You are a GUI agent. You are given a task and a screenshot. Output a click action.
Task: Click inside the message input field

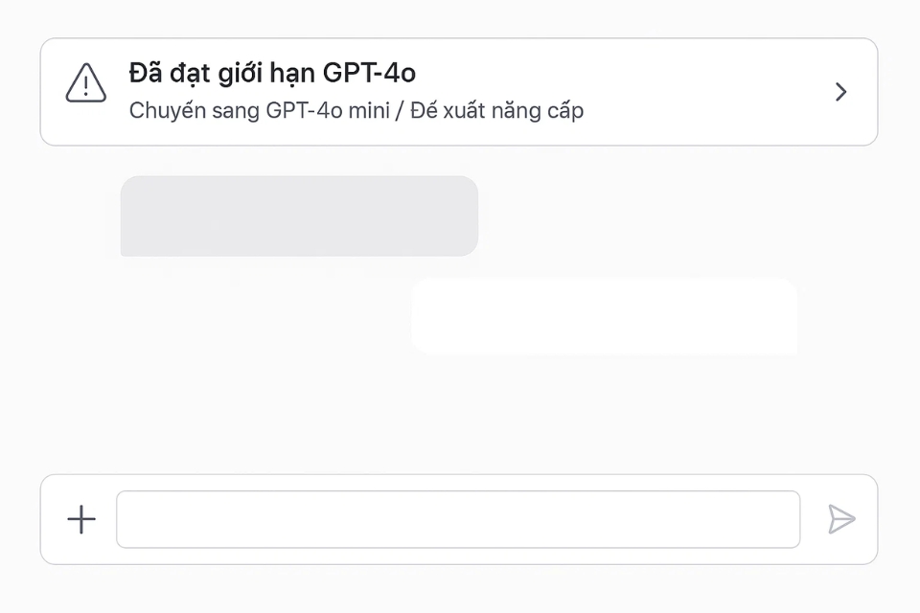457,519
